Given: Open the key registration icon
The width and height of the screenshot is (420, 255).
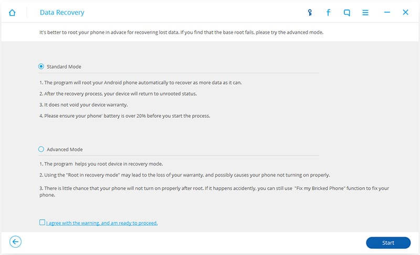Looking at the screenshot, I should coord(310,13).
